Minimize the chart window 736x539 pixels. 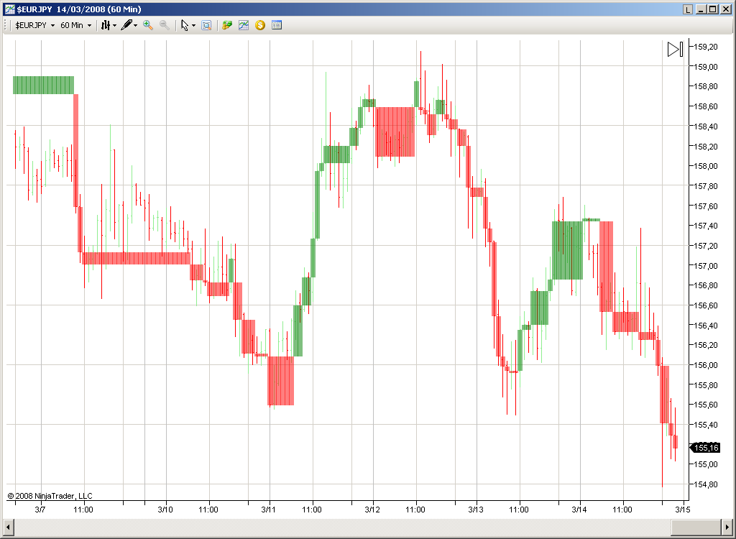point(701,9)
